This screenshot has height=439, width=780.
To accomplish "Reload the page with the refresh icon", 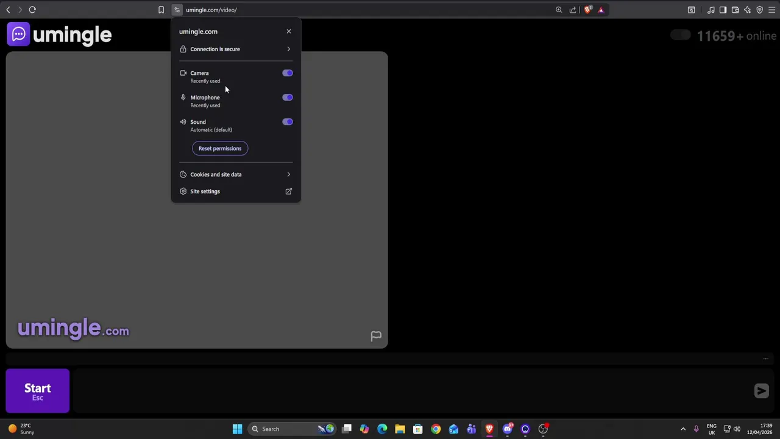I will 32,10.
